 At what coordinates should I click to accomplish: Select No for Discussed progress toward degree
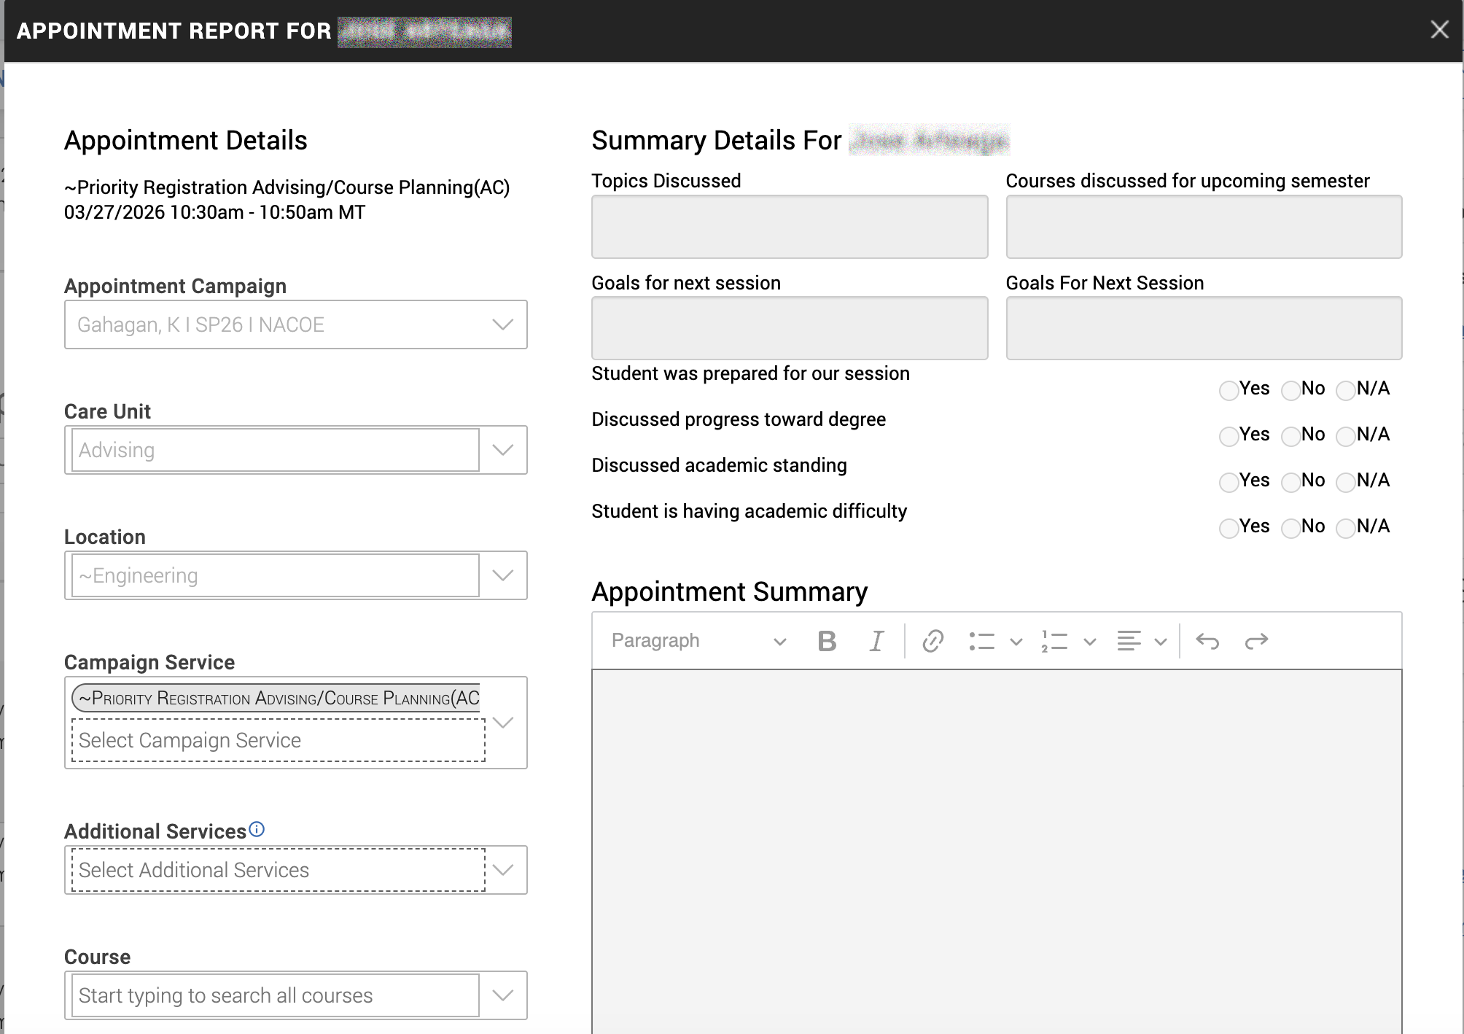(x=1290, y=436)
